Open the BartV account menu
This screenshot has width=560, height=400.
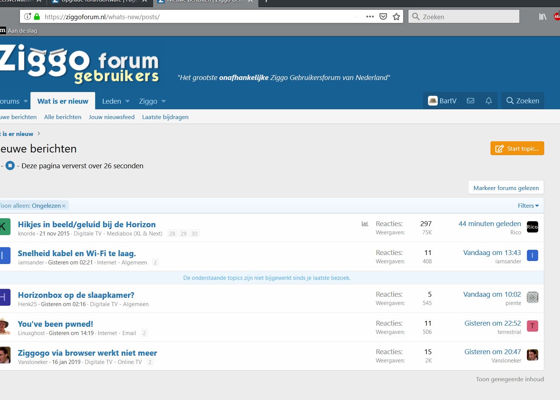tap(442, 101)
